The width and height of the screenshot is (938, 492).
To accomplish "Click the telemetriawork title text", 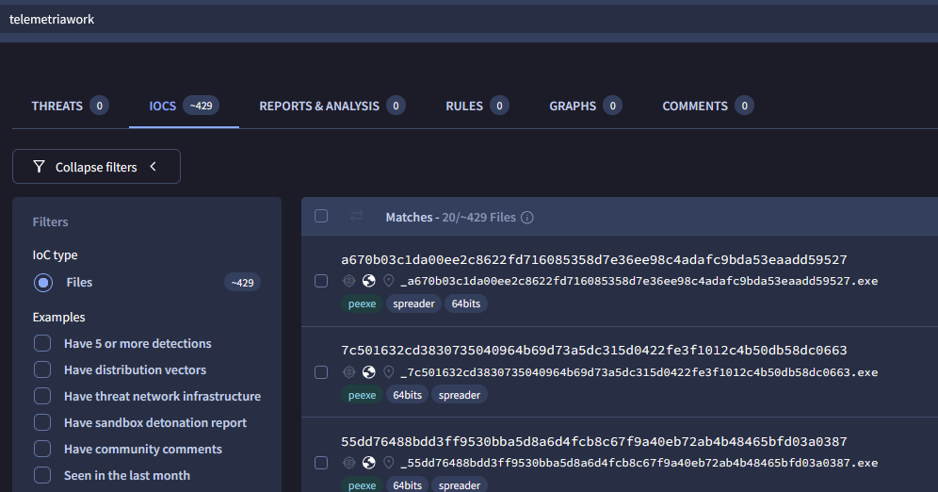I will click(x=52, y=19).
